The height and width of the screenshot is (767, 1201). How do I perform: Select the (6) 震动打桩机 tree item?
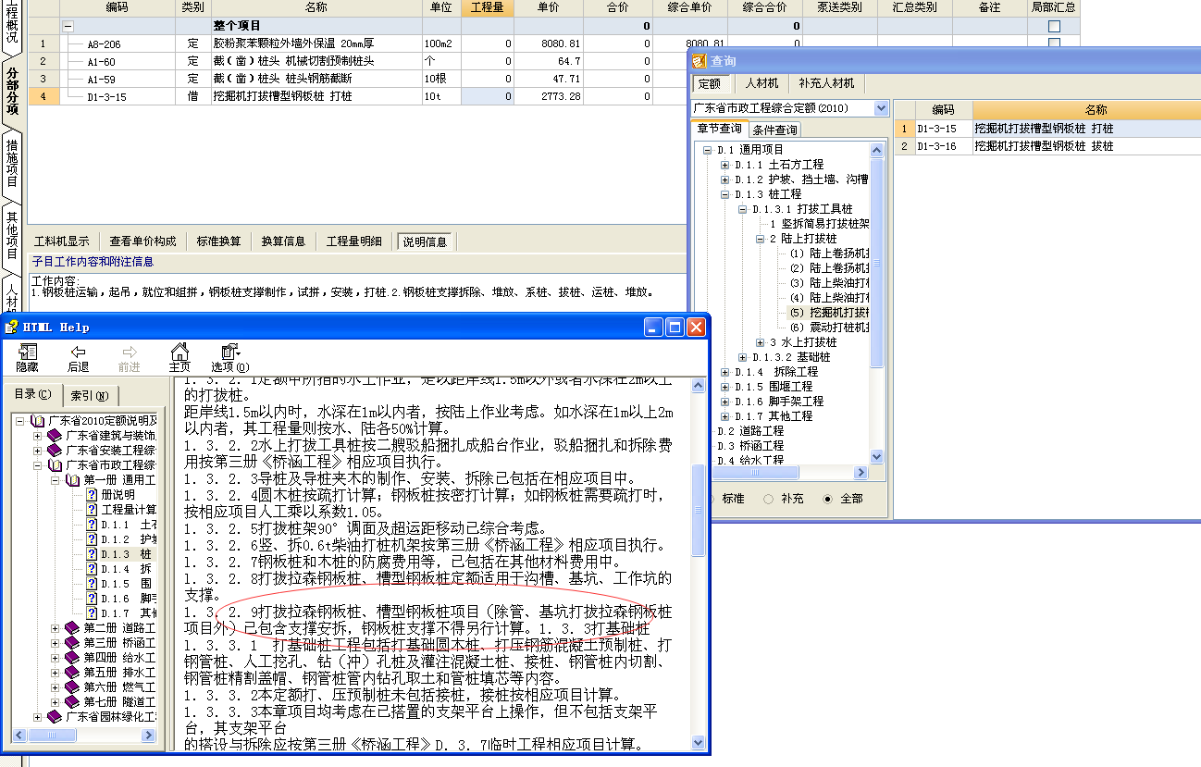829,328
